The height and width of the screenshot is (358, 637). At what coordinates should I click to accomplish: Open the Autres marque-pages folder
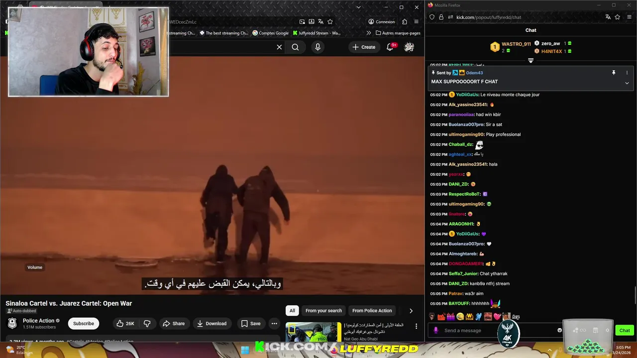pos(398,33)
